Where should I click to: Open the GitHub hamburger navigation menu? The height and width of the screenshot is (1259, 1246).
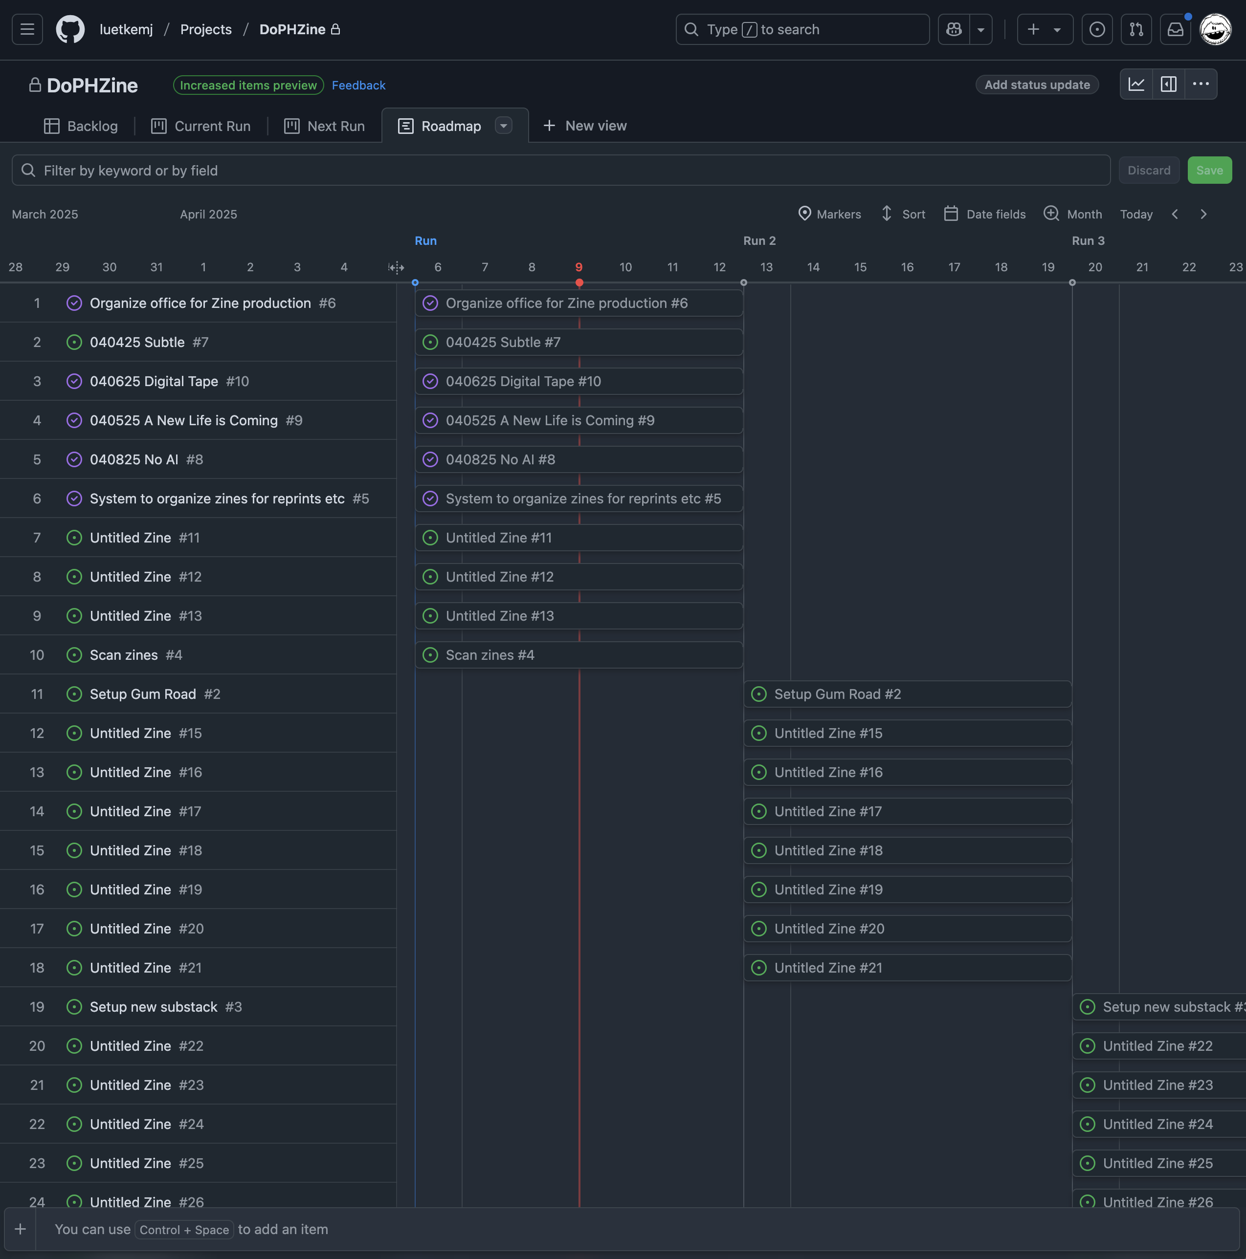coord(27,29)
